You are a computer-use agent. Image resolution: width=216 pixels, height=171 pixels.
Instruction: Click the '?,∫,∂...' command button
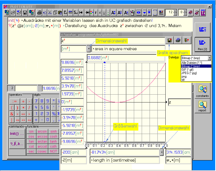click(x=17, y=144)
